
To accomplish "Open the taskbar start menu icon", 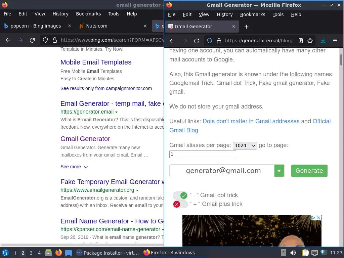I will click(x=5, y=253).
